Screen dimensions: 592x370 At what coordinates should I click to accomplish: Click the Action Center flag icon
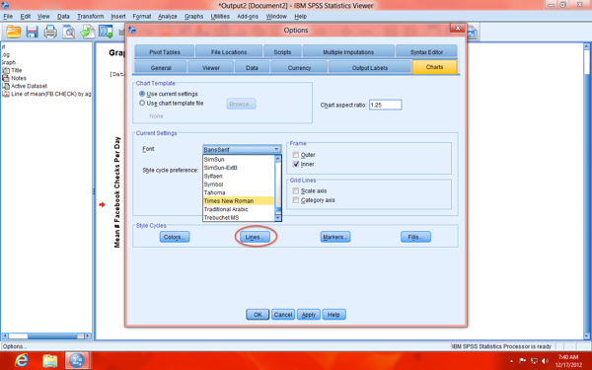point(523,361)
